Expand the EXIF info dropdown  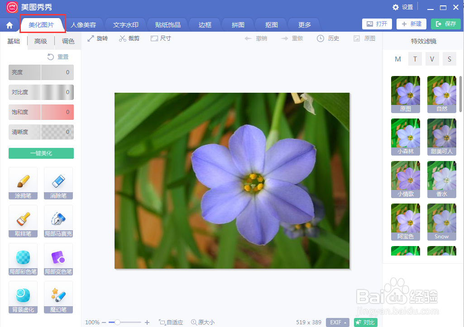tap(338, 322)
